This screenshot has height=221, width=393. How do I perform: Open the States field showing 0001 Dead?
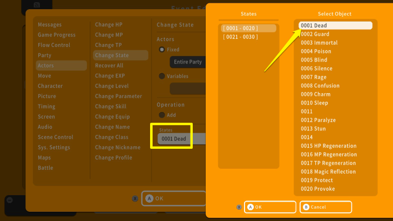pyautogui.click(x=181, y=139)
